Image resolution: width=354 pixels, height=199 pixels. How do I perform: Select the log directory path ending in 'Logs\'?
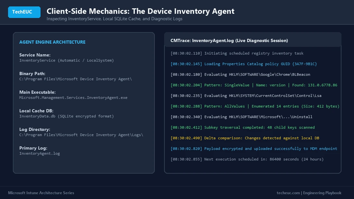81,135
